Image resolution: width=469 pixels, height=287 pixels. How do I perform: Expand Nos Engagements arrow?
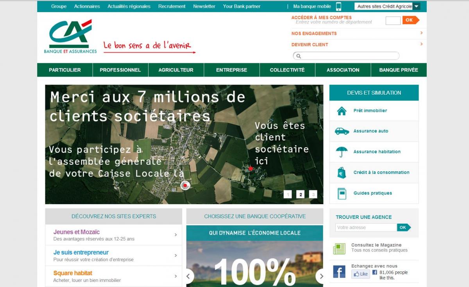pyautogui.click(x=421, y=33)
